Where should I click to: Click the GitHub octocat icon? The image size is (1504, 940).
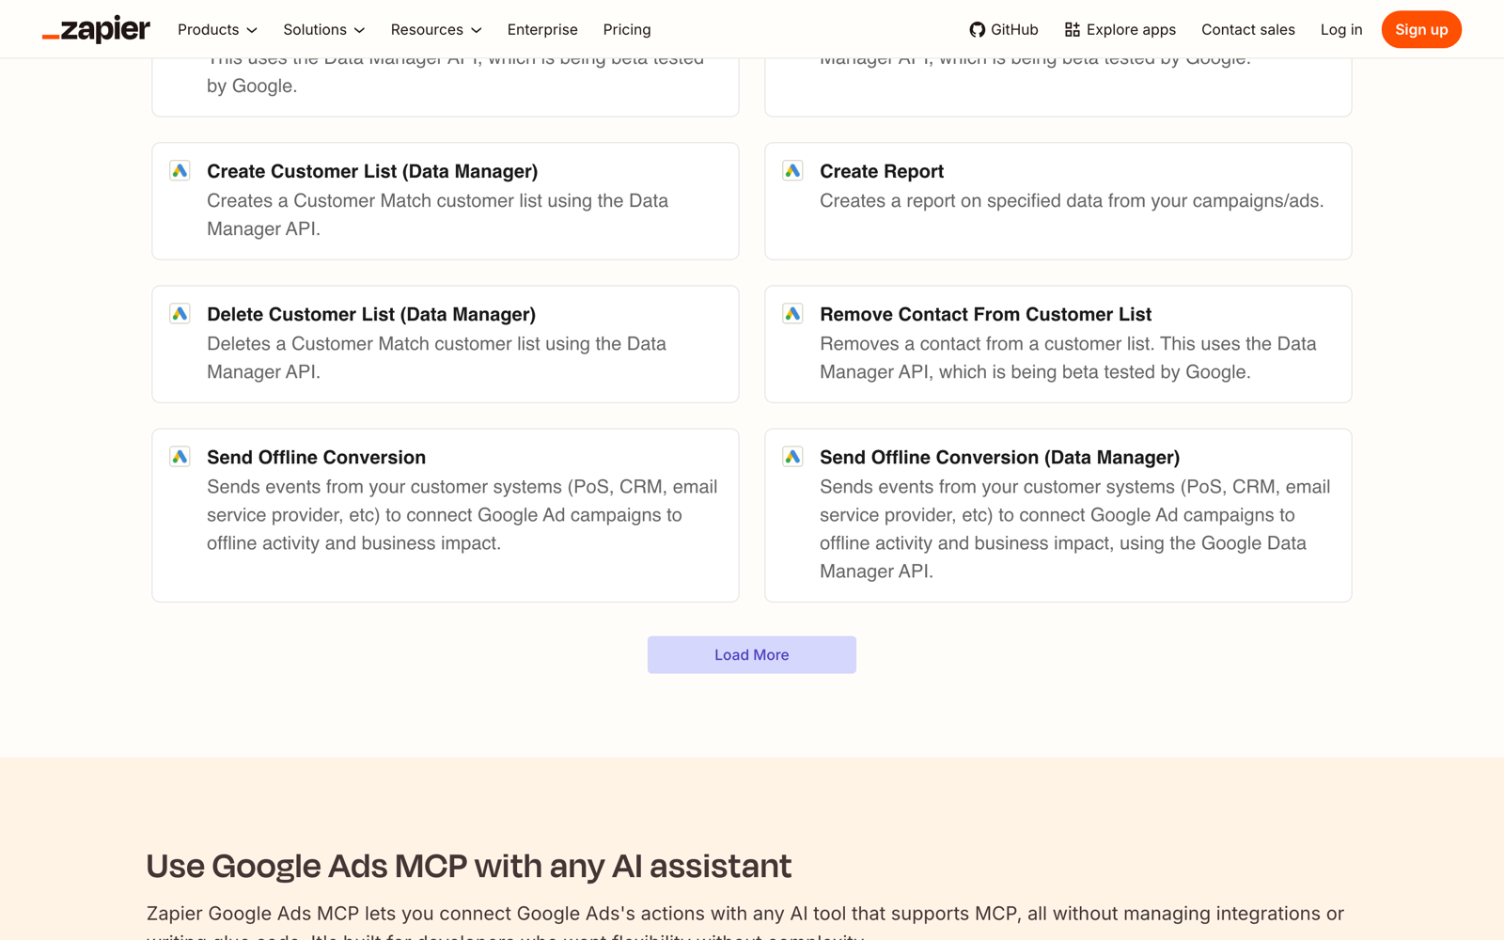(x=978, y=30)
